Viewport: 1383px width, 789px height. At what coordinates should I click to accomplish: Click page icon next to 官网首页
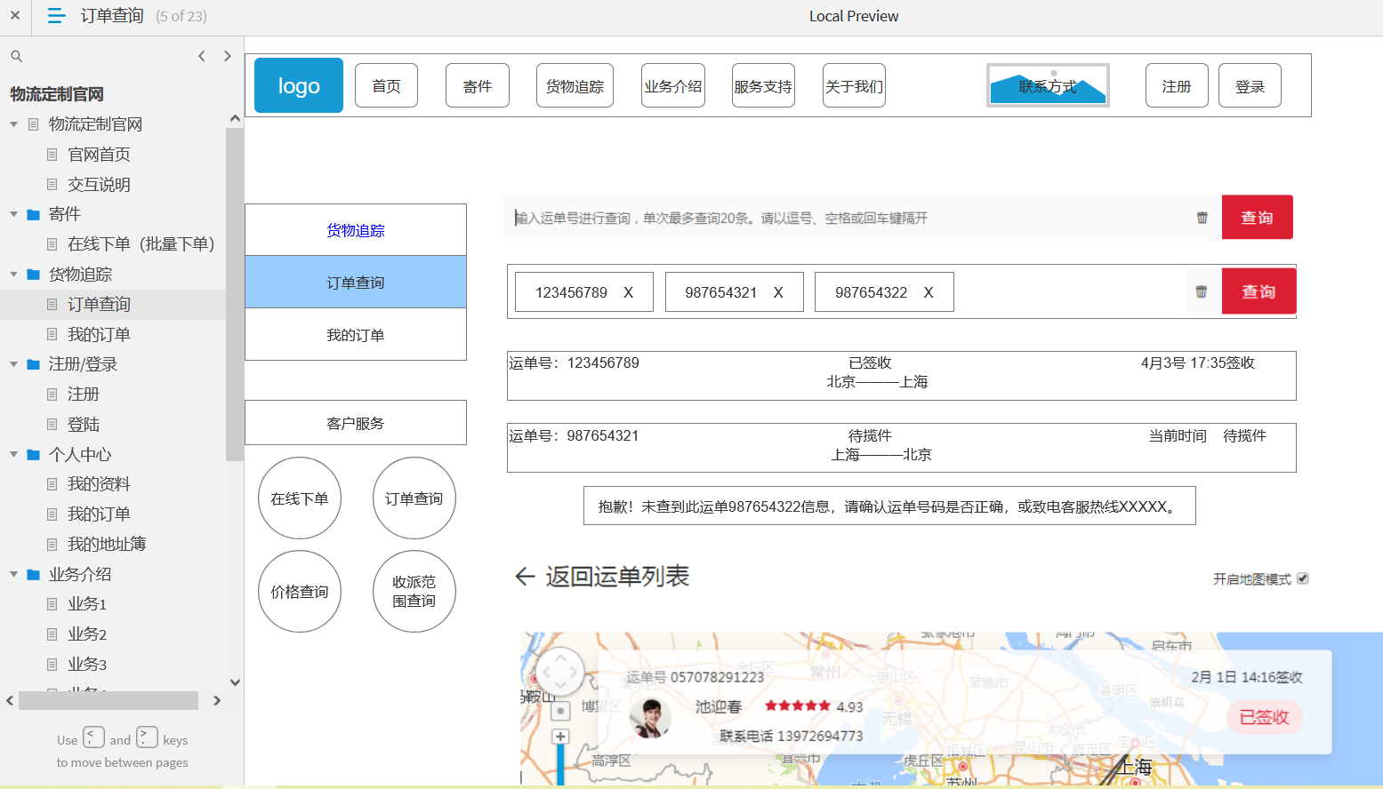click(x=52, y=155)
